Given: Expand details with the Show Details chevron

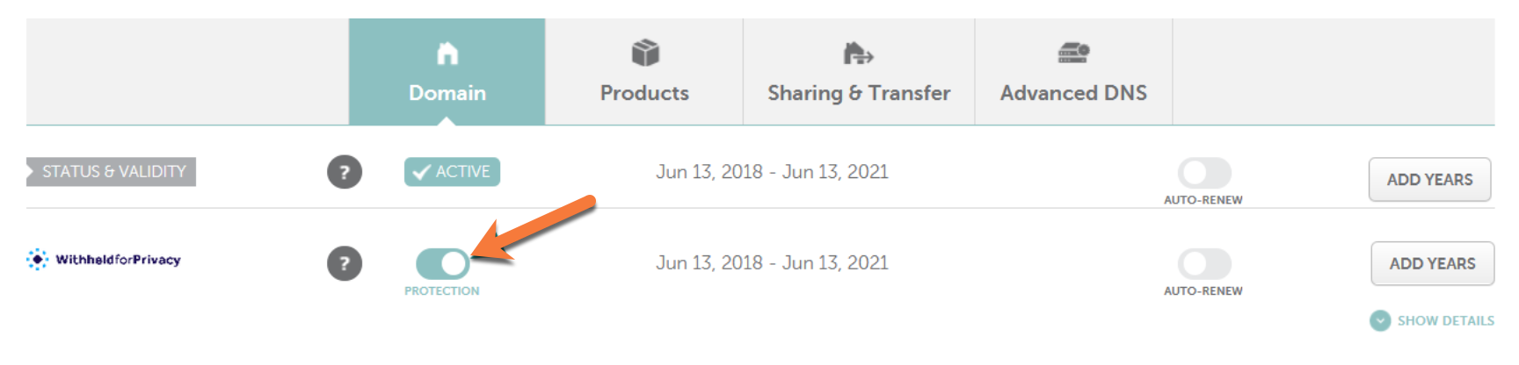Looking at the screenshot, I should point(1380,321).
